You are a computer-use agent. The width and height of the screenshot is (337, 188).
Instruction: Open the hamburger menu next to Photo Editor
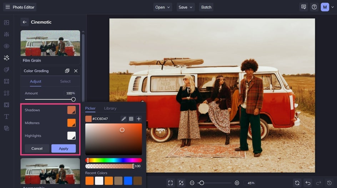coord(8,7)
